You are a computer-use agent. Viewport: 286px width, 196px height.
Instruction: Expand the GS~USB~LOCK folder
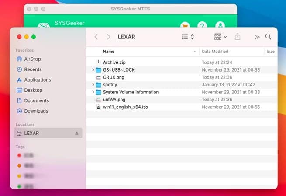click(93, 70)
